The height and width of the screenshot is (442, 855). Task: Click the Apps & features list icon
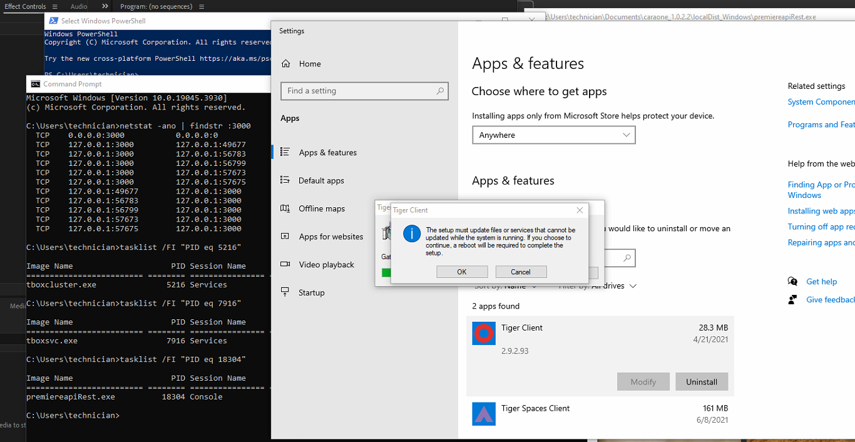285,152
